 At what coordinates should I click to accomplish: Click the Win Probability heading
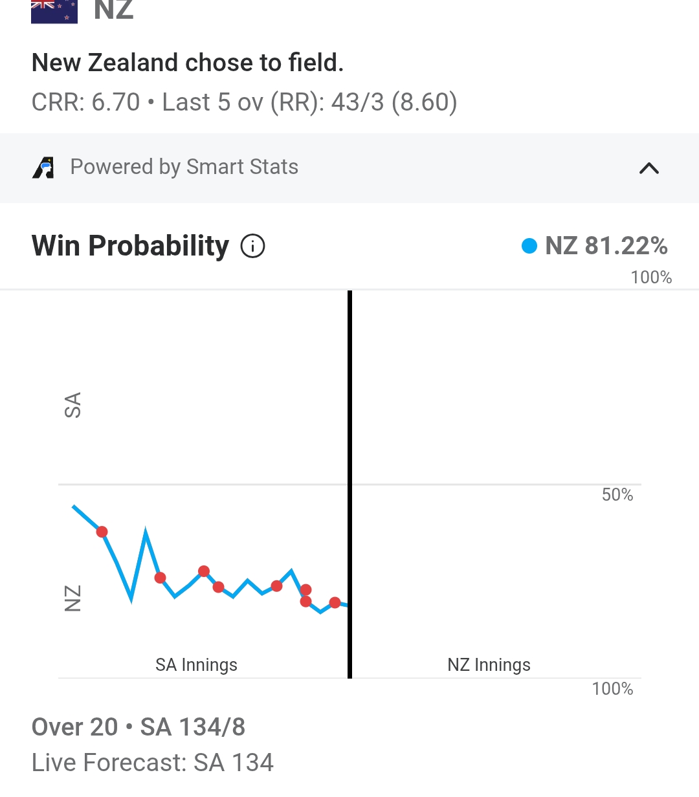point(130,246)
